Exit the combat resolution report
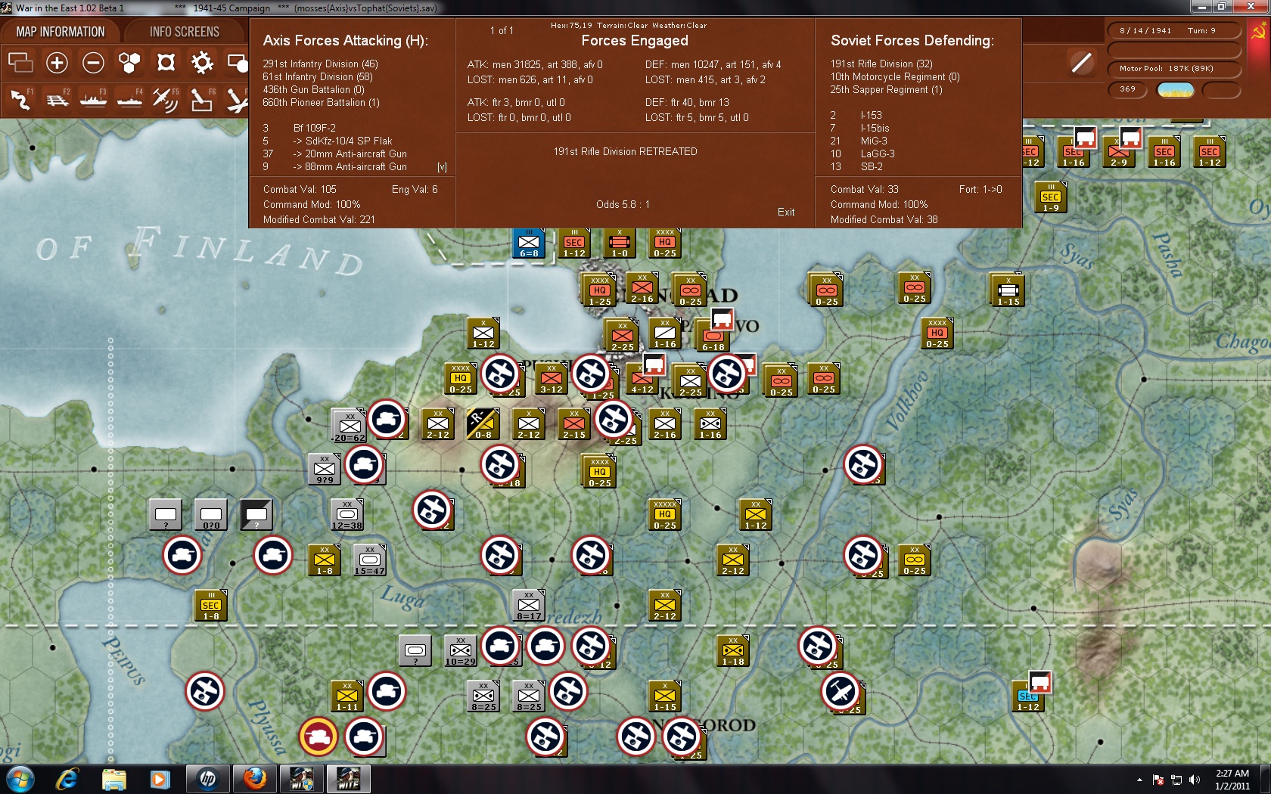Image resolution: width=1271 pixels, height=794 pixels. pyautogui.click(x=786, y=212)
